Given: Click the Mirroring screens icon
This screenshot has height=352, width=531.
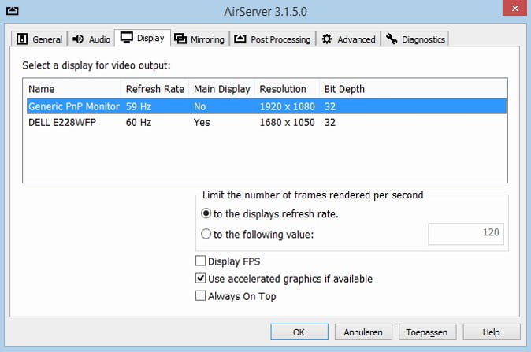Looking at the screenshot, I should 180,39.
